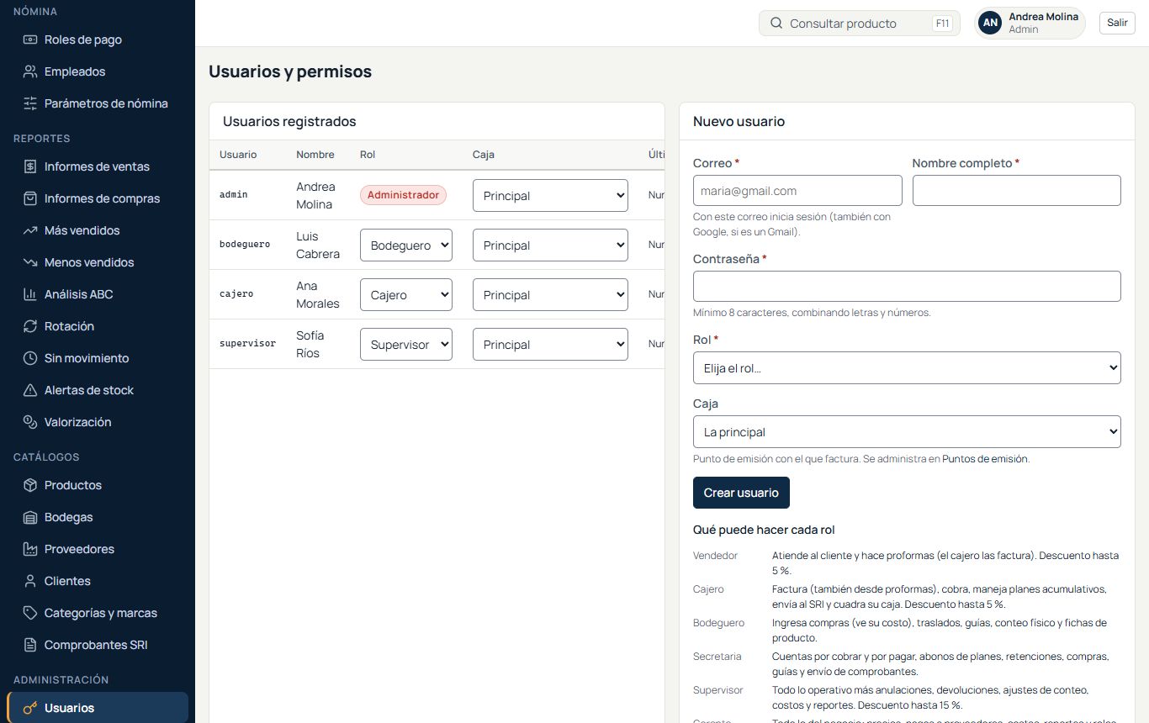
Task: Open Caja dropdown for admin row
Action: point(550,196)
